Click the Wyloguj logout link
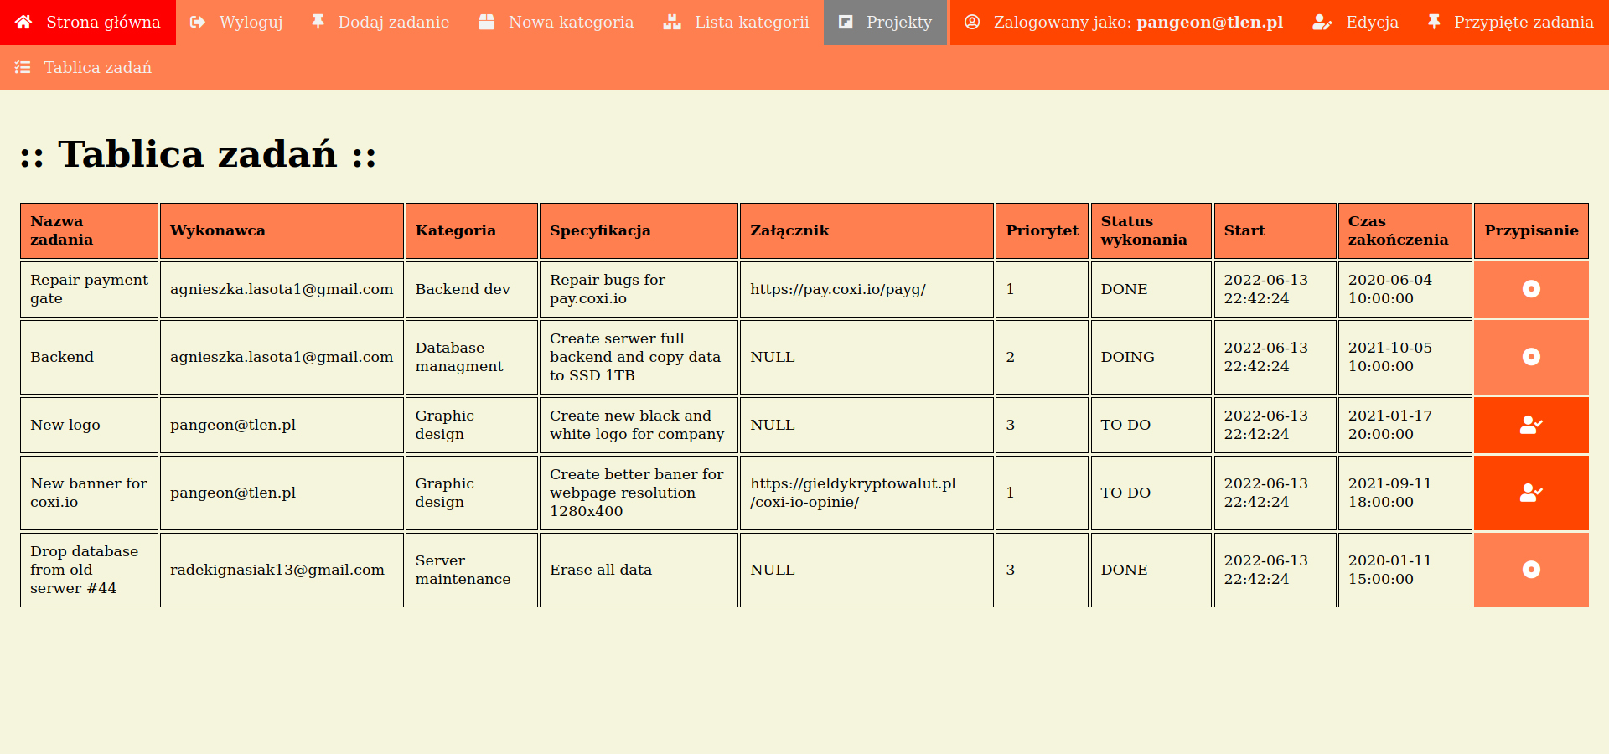1609x754 pixels. (x=236, y=23)
